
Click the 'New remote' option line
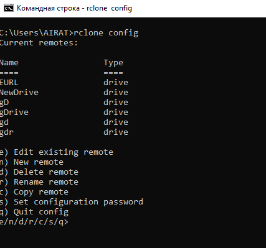coord(32,162)
